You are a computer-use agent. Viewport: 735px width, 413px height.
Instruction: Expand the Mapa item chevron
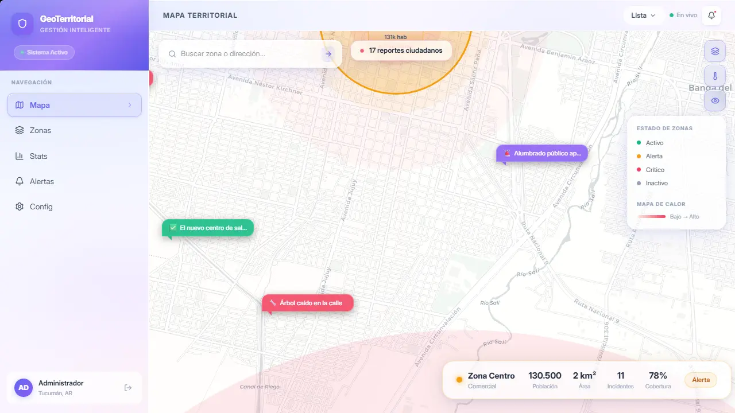point(130,105)
